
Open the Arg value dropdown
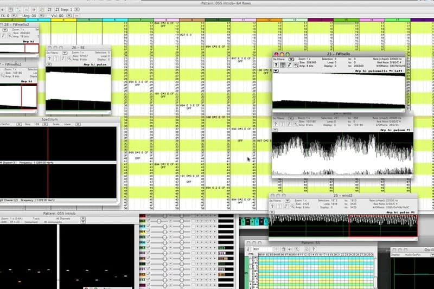point(41,16)
